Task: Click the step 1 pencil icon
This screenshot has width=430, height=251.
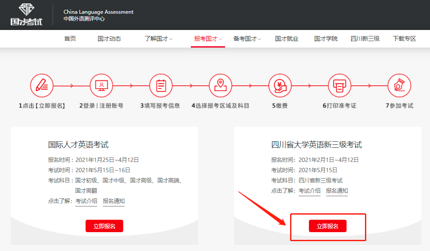Action: pos(42,85)
